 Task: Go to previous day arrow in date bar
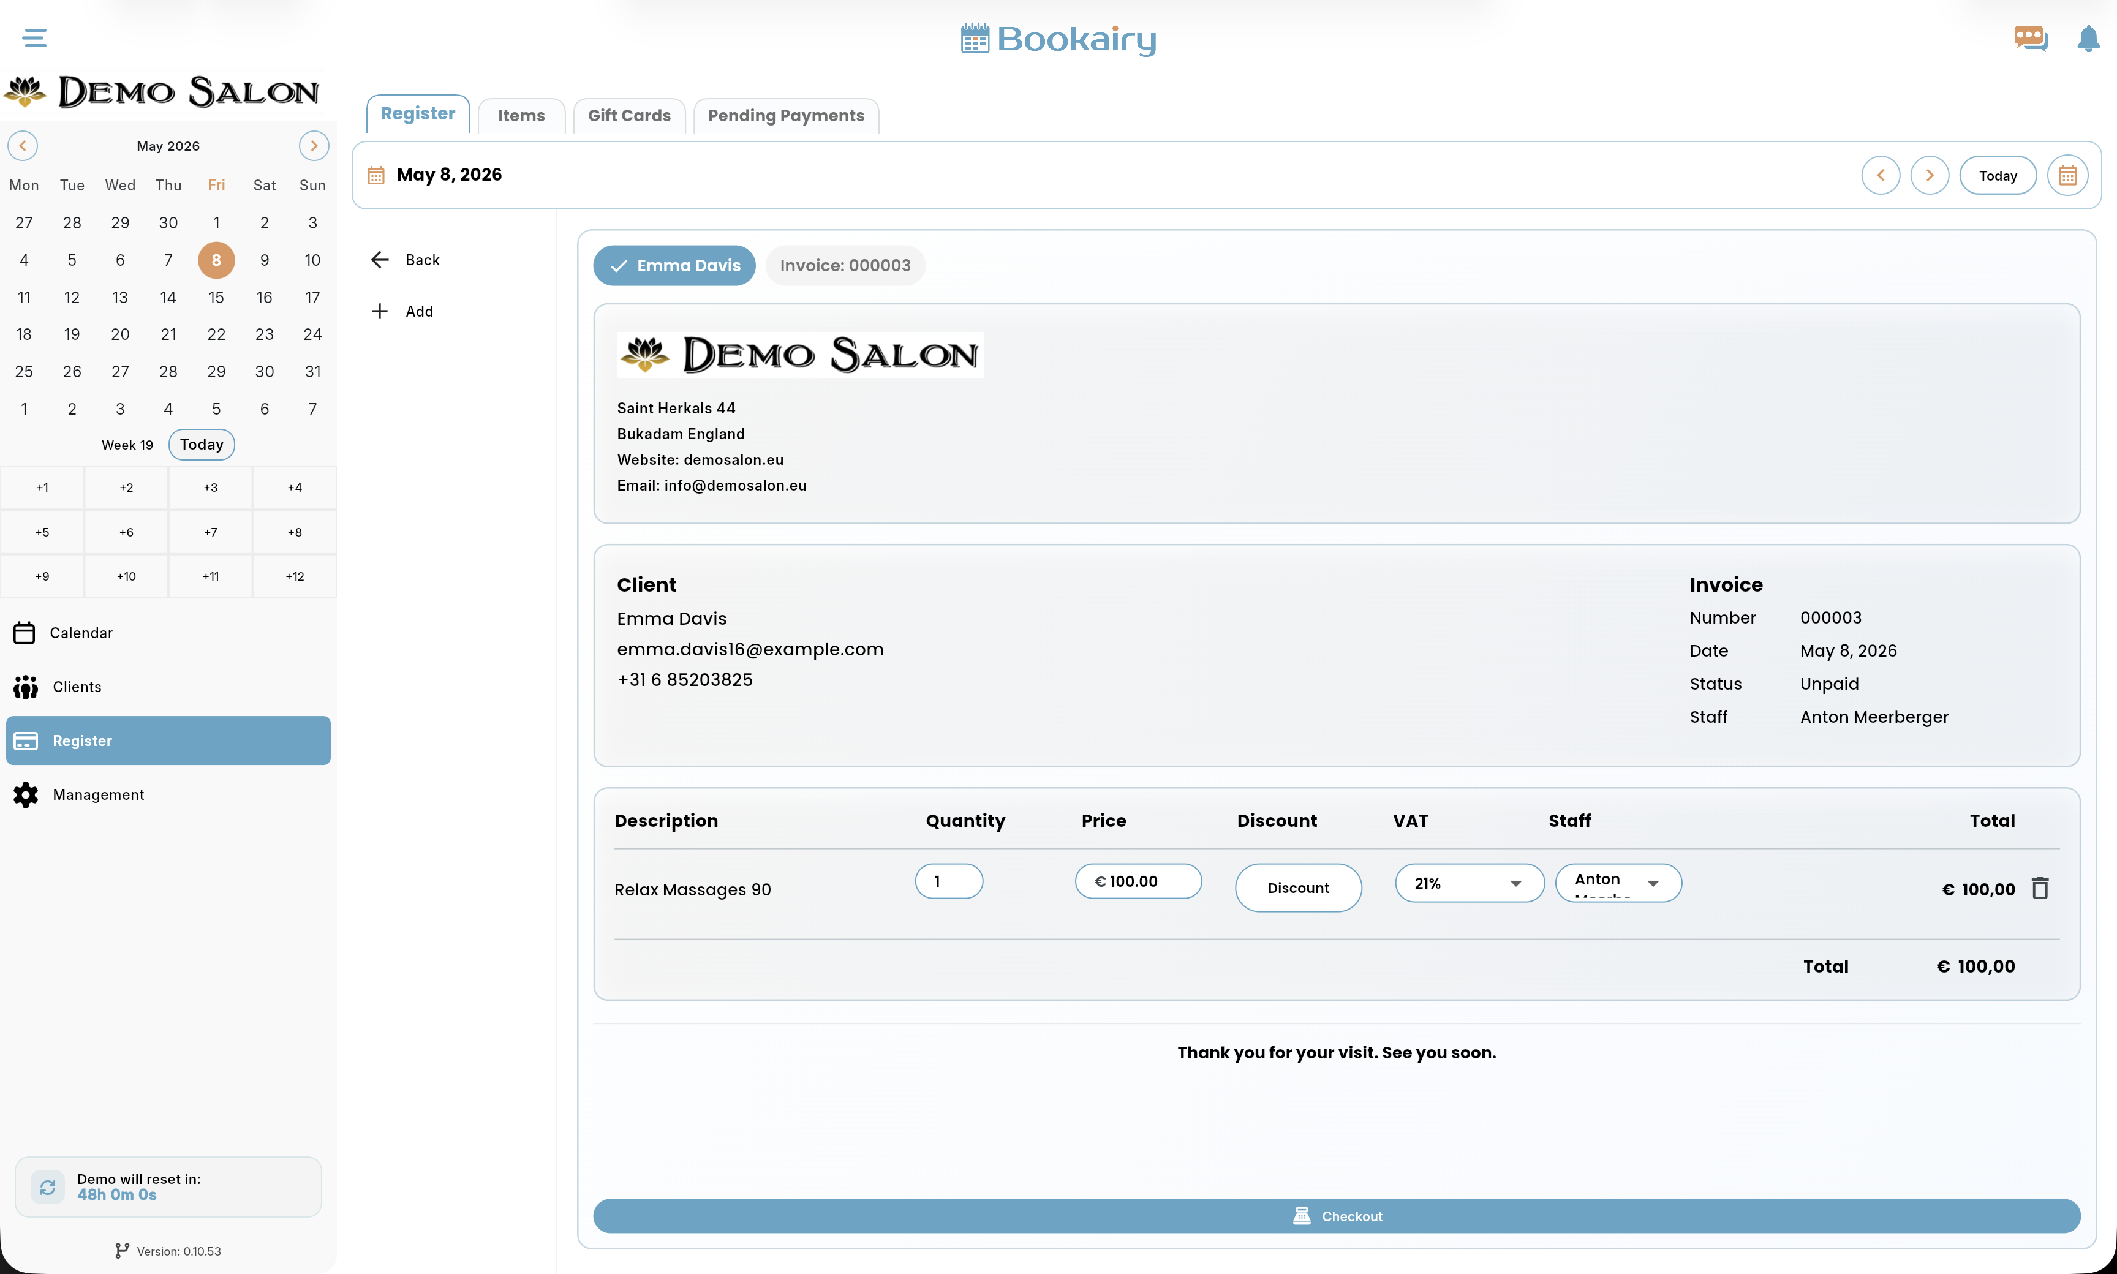point(1880,175)
